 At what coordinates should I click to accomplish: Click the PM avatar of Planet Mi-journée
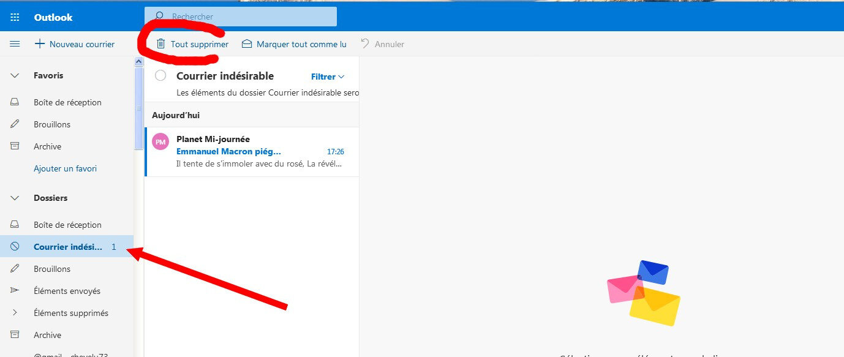(x=160, y=141)
